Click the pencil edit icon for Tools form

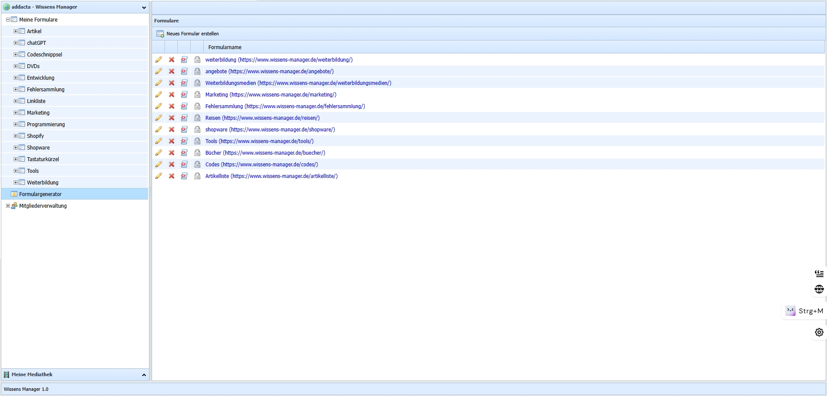click(159, 141)
